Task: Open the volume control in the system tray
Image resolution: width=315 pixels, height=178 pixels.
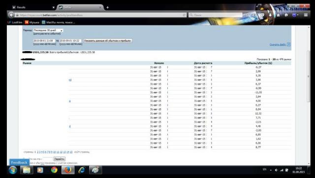Action: (x=276, y=170)
